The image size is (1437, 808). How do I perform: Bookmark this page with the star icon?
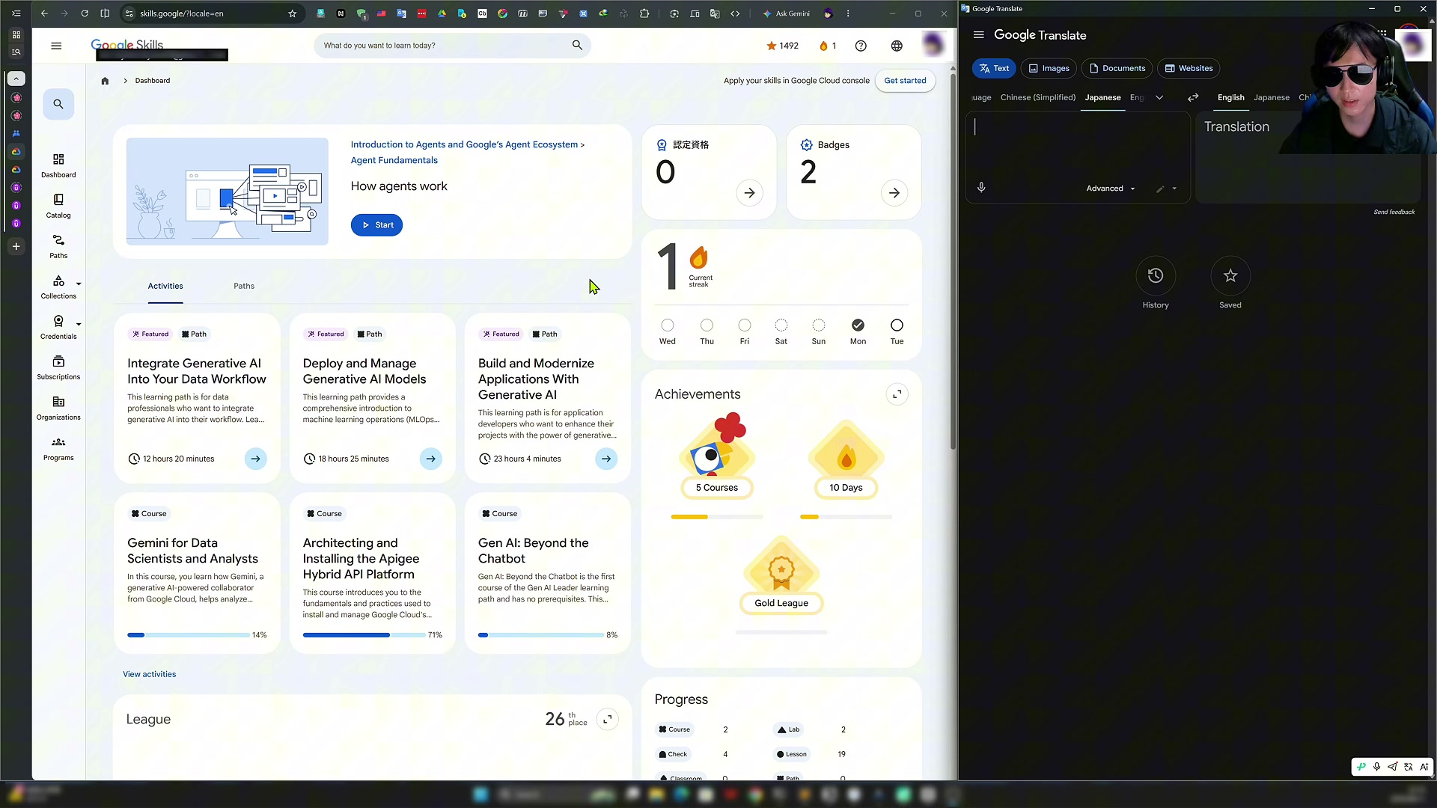293,13
